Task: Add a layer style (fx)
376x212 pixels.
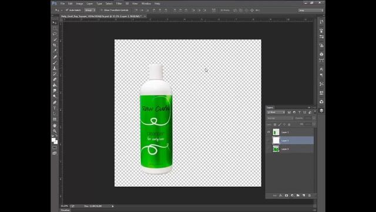Action: tap(281, 196)
